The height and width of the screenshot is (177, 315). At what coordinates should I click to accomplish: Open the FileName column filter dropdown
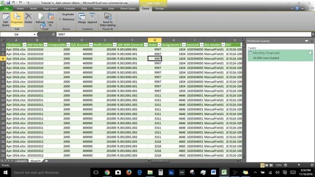click(x=24, y=45)
